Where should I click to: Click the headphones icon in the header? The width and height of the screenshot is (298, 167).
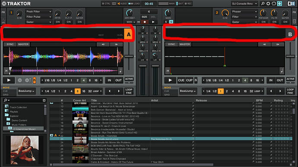tap(274, 3)
